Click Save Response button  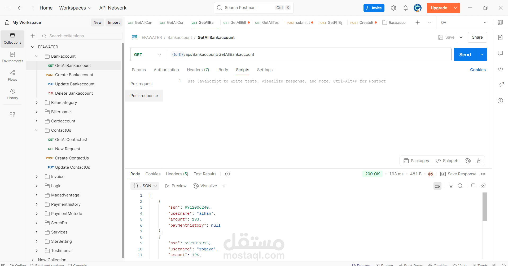pyautogui.click(x=458, y=174)
